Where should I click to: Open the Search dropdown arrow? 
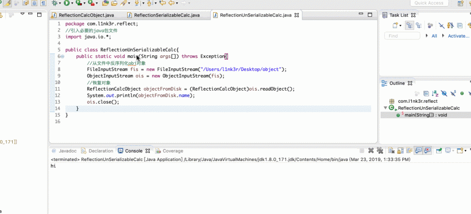129,3
